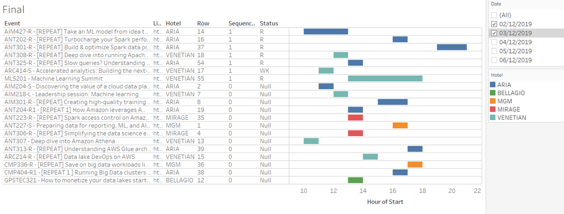
Task: Check the (All) date filter checkbox
Action: 493,15
